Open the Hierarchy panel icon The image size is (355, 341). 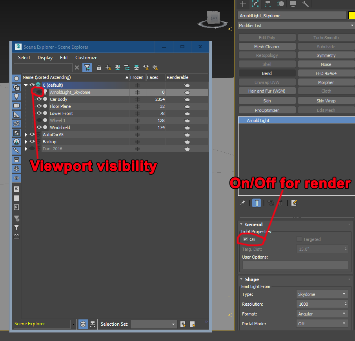[268, 4]
